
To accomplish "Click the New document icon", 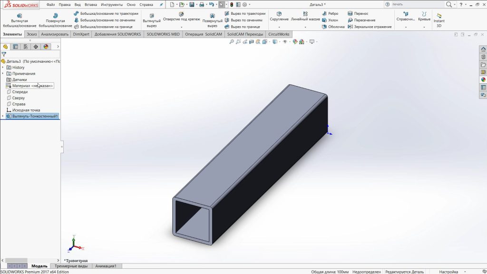I will (172, 5).
